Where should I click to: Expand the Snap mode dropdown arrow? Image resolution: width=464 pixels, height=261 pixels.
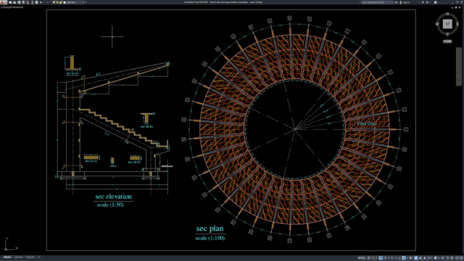point(377,258)
